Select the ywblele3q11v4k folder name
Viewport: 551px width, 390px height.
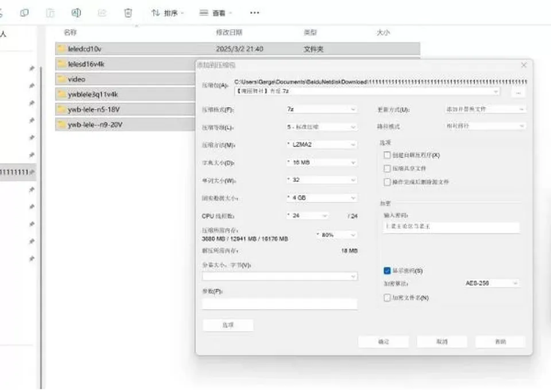(x=93, y=95)
